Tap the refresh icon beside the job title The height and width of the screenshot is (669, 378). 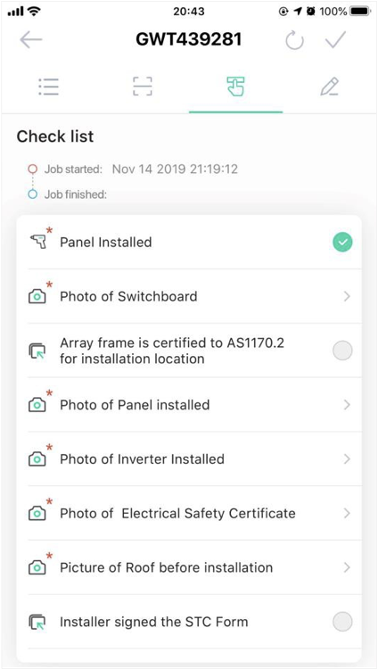pyautogui.click(x=294, y=40)
